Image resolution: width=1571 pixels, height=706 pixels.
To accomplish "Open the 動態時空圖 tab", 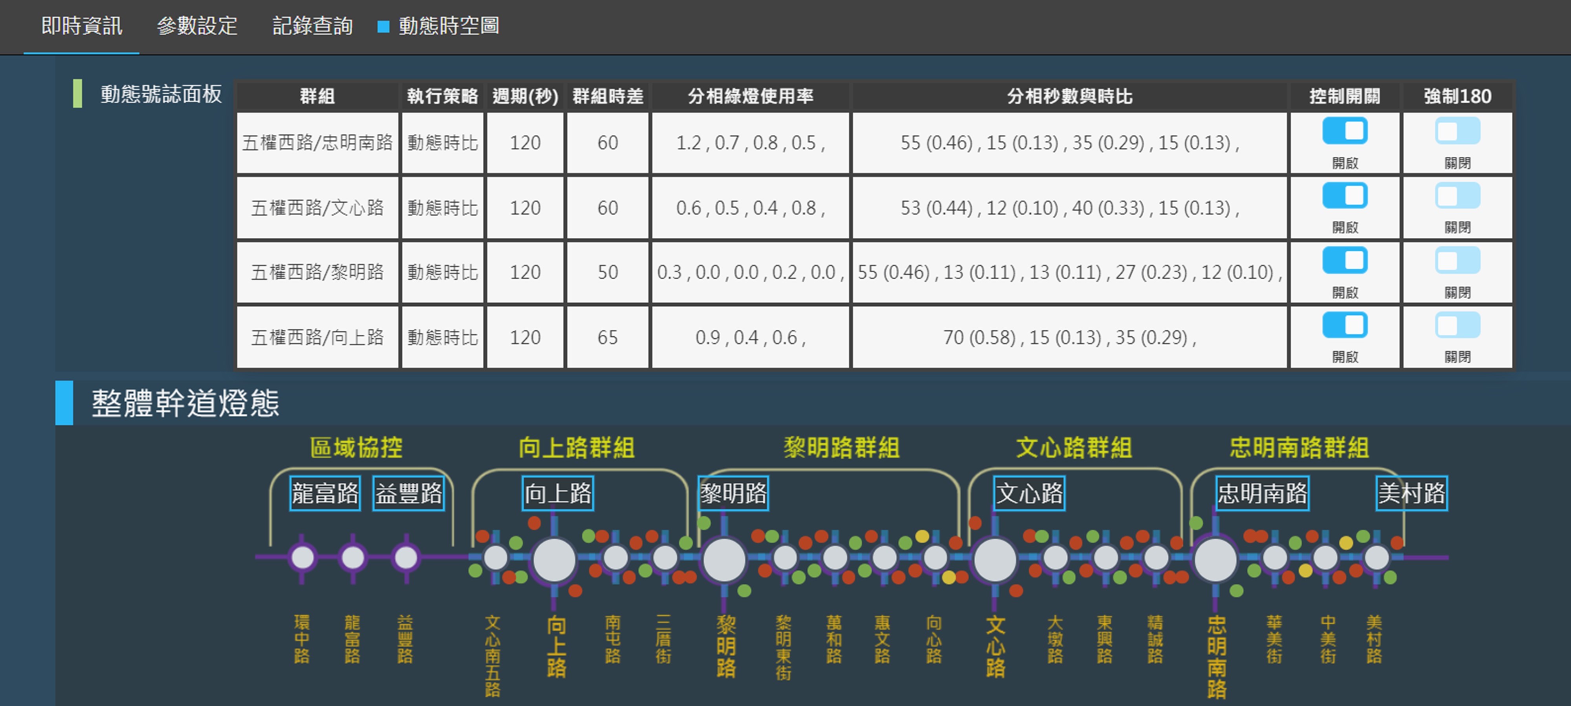I will pyautogui.click(x=439, y=26).
